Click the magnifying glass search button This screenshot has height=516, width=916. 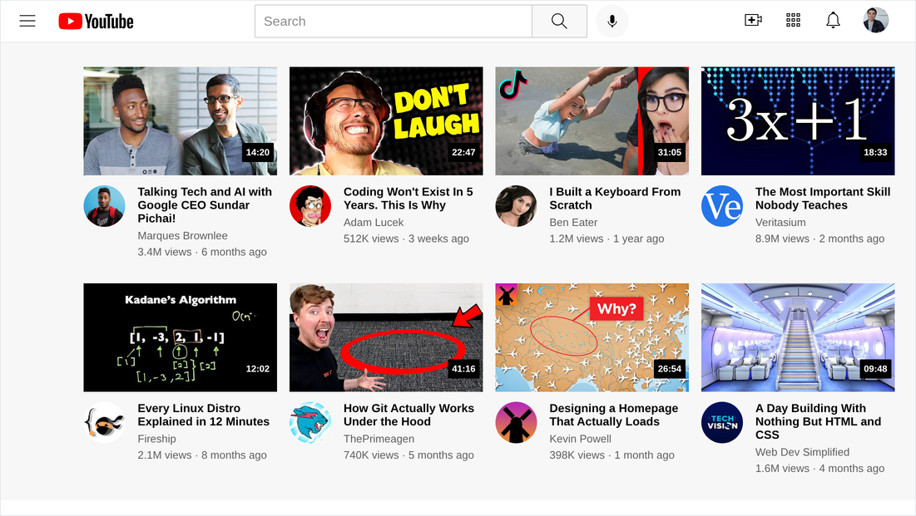(560, 22)
